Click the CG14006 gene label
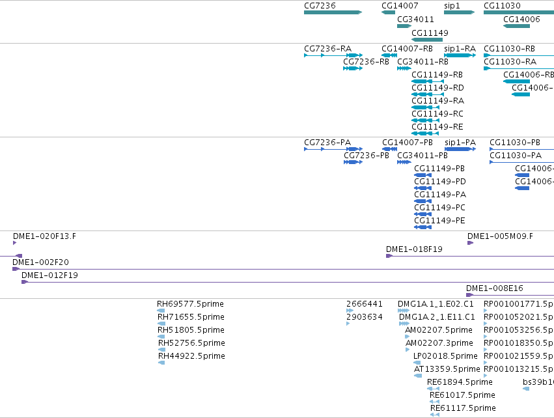Image resolution: width=554 pixels, height=418 pixels. click(521, 20)
